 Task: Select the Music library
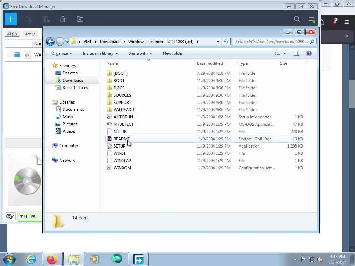68,117
